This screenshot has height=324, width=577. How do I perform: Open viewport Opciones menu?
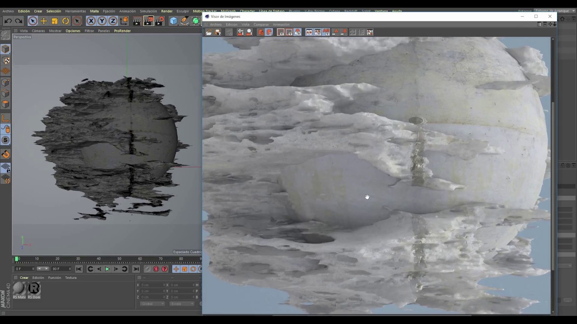tap(73, 31)
